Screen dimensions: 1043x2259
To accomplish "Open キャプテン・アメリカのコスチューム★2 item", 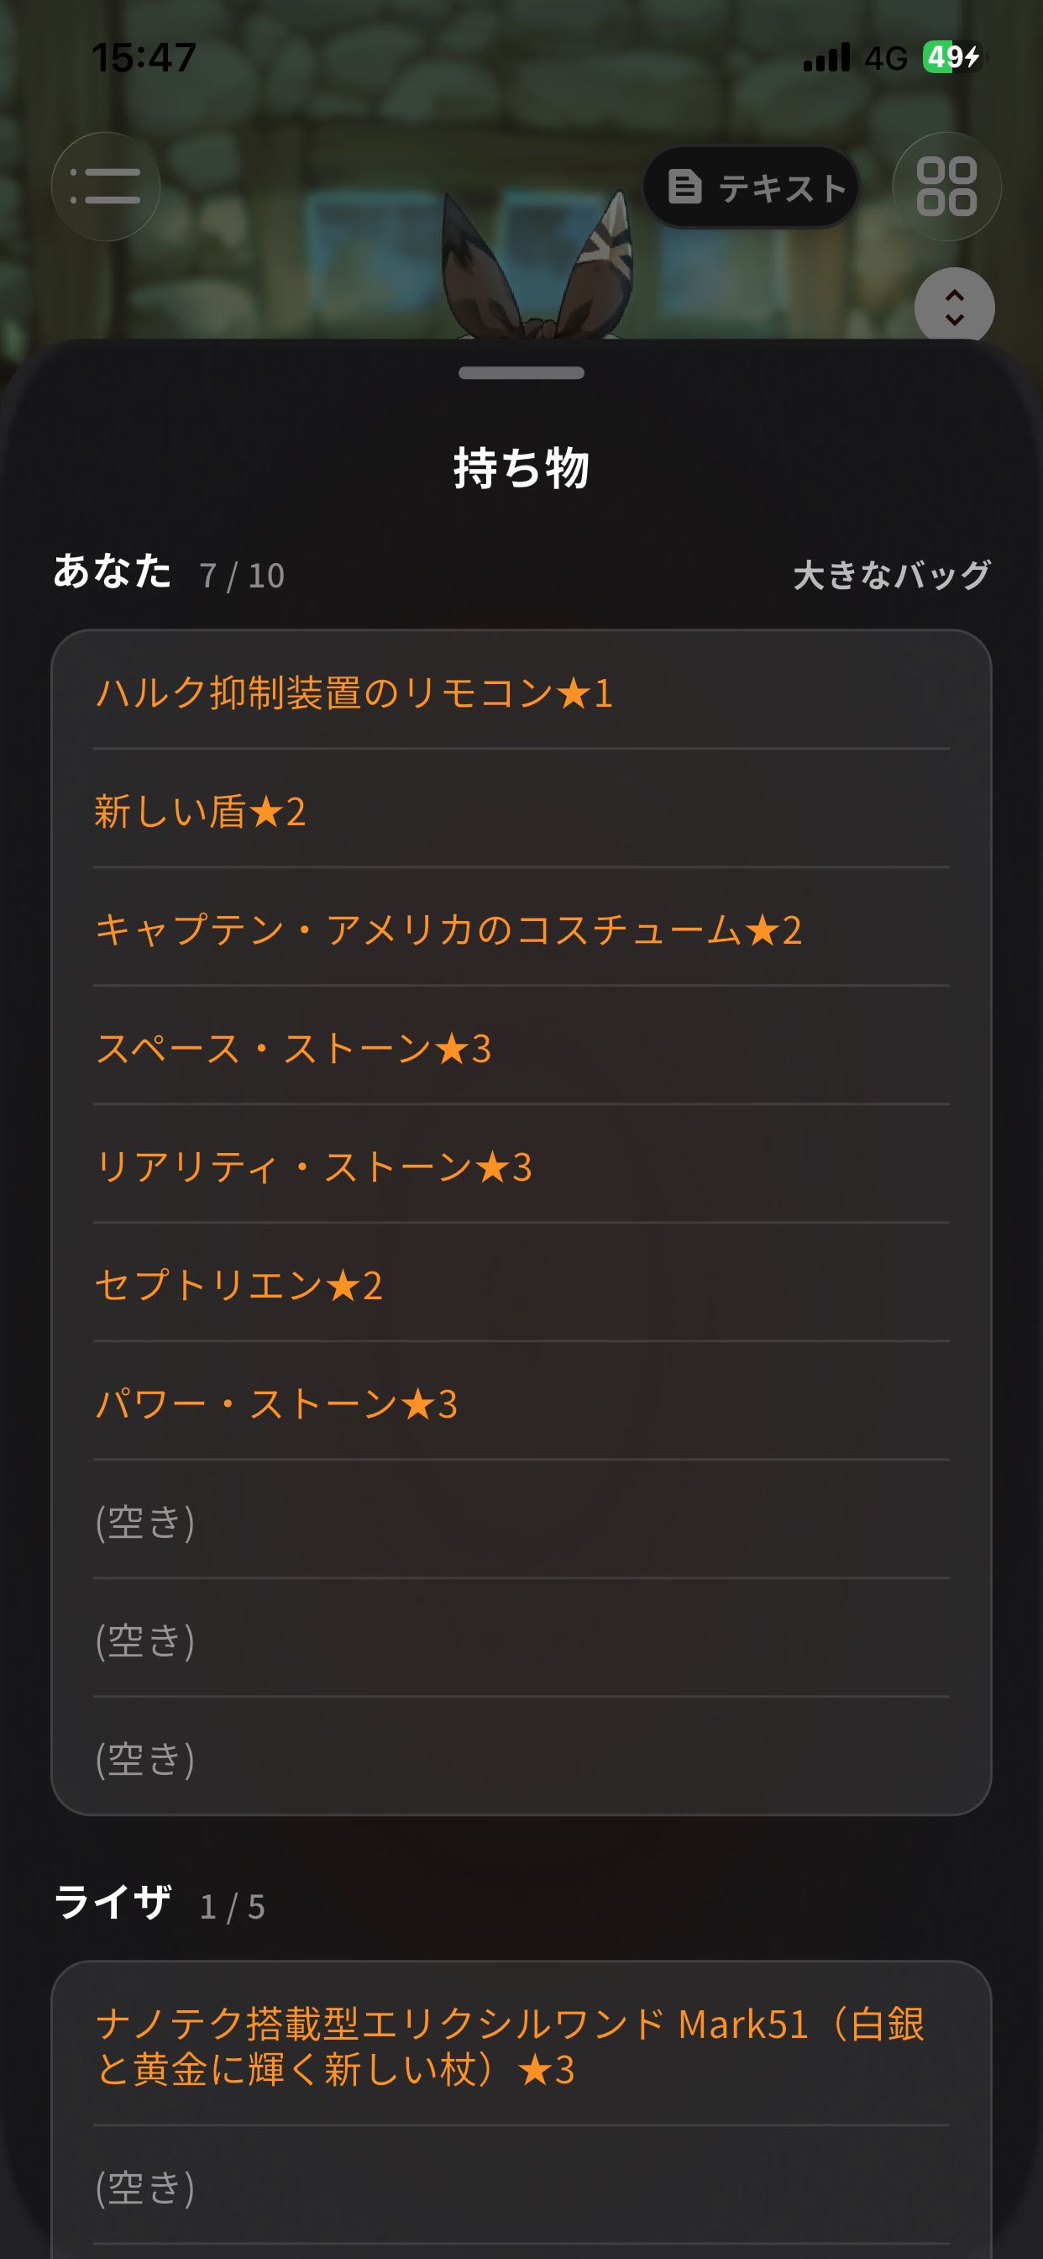I will (521, 928).
